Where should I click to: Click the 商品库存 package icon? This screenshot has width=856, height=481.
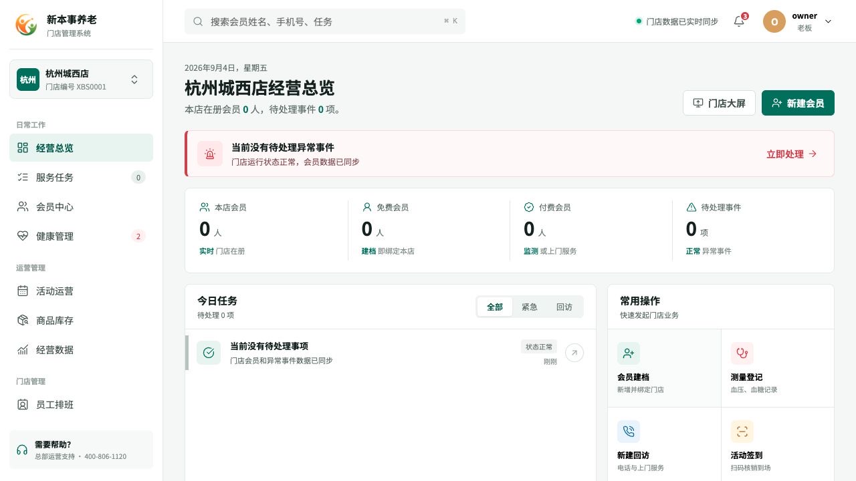pyautogui.click(x=23, y=320)
